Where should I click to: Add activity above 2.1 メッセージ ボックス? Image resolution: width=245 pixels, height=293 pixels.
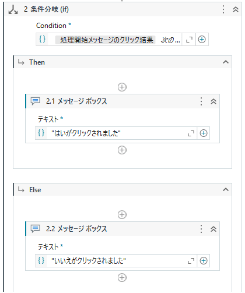122,87
